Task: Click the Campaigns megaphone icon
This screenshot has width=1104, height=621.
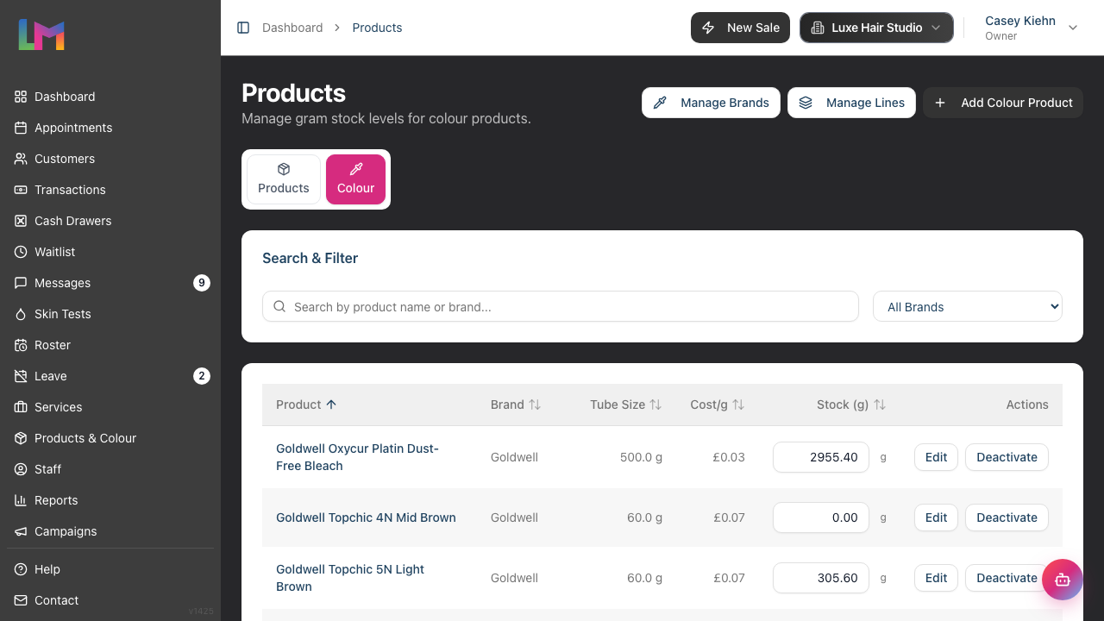Action: pos(21,531)
